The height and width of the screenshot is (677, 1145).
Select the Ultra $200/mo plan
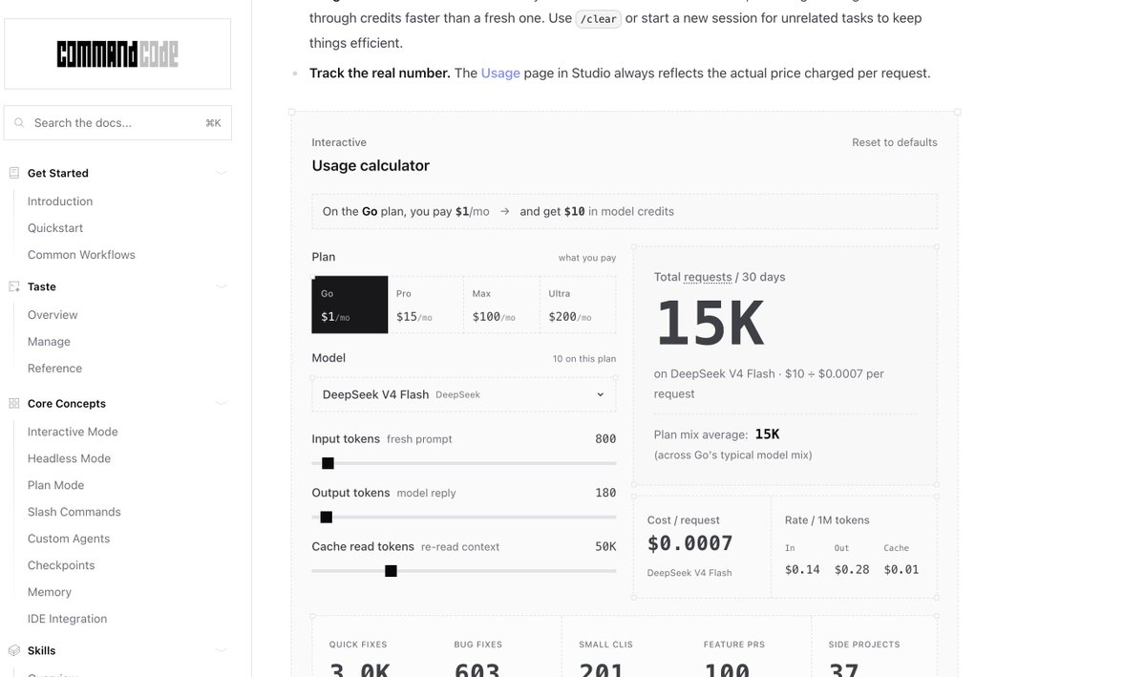(579, 305)
